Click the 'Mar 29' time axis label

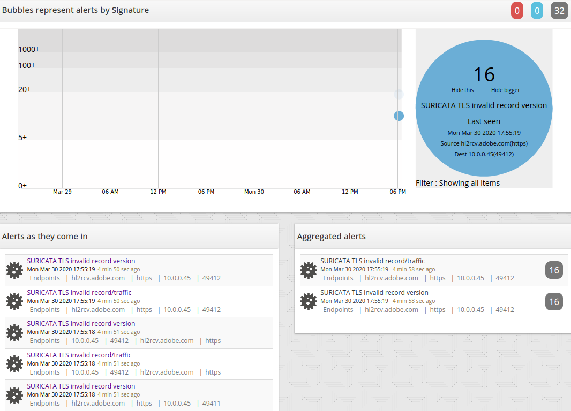(62, 192)
